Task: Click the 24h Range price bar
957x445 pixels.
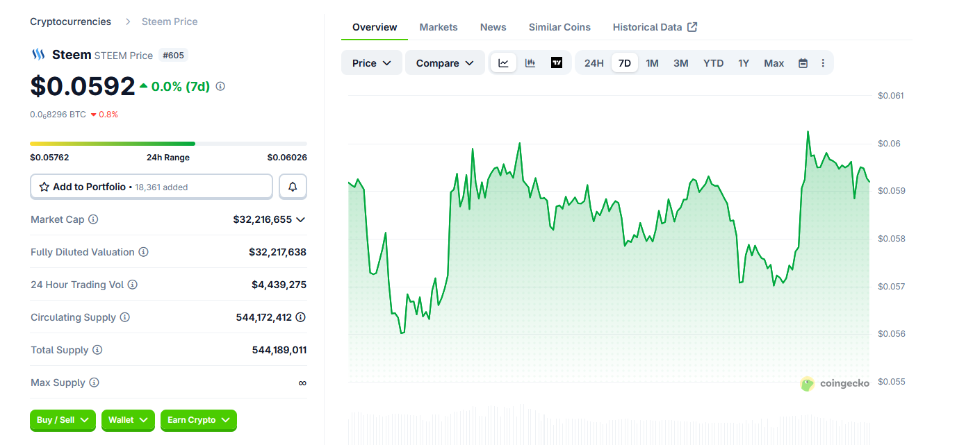Action: [x=168, y=144]
